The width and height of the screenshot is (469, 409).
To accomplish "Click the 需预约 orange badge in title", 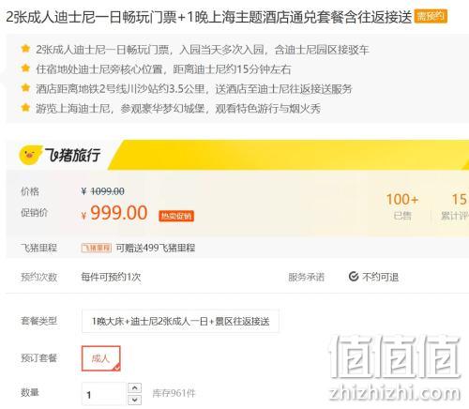I will (431, 16).
